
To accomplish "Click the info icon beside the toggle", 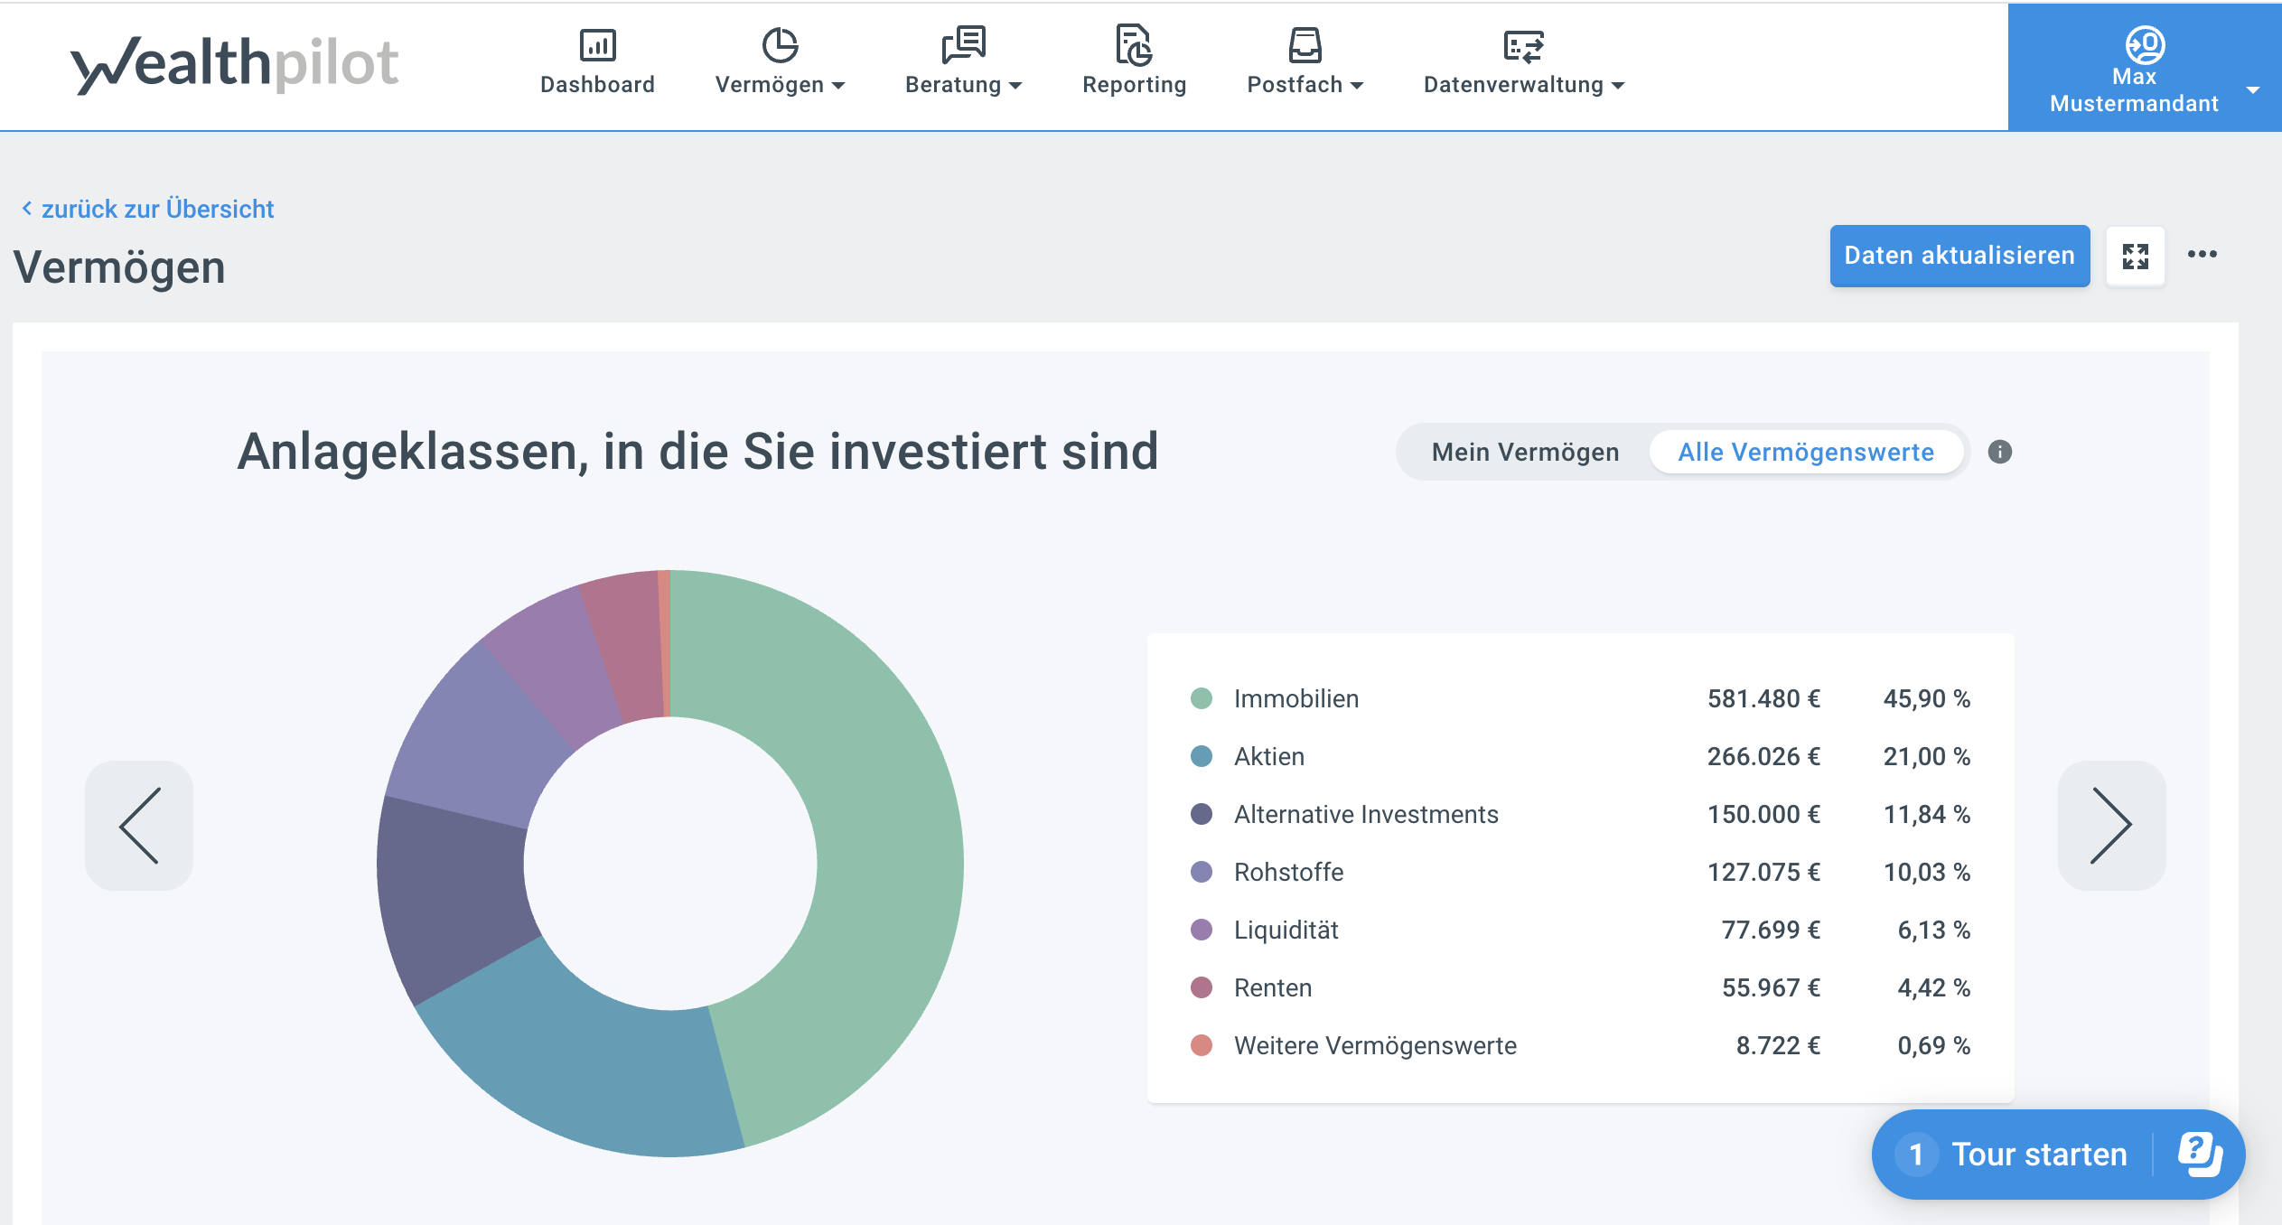I will (1999, 452).
